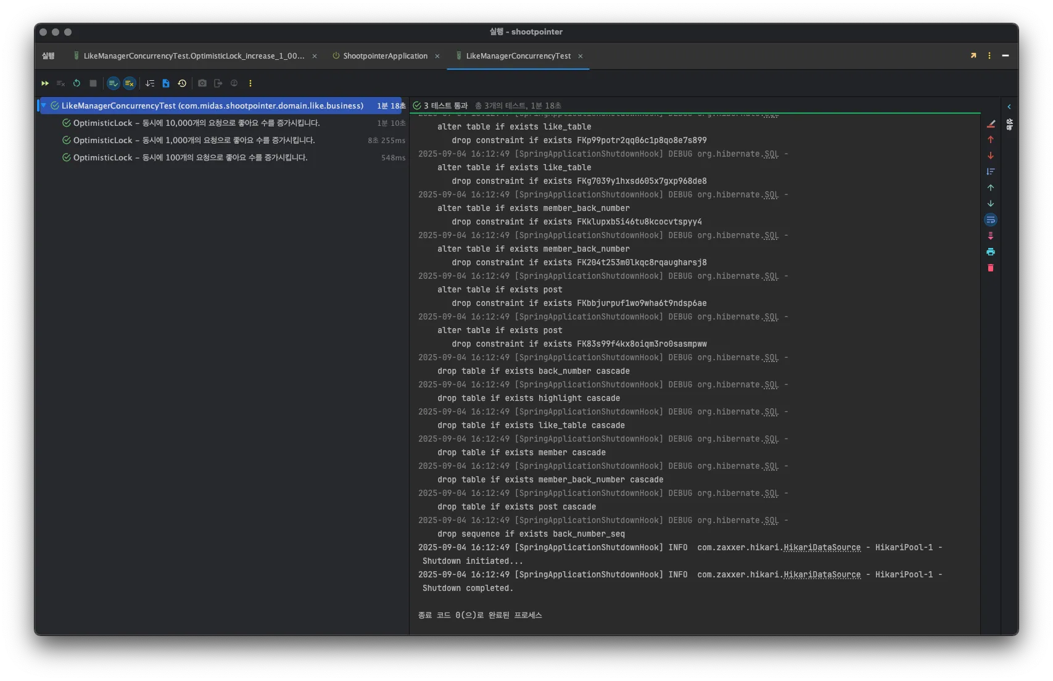Viewport: 1053px width, 681px height.
Task: Open the sort tests options
Action: (150, 83)
